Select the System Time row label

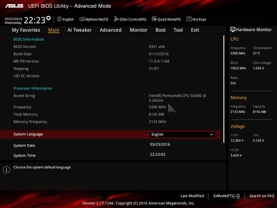click(x=25, y=155)
